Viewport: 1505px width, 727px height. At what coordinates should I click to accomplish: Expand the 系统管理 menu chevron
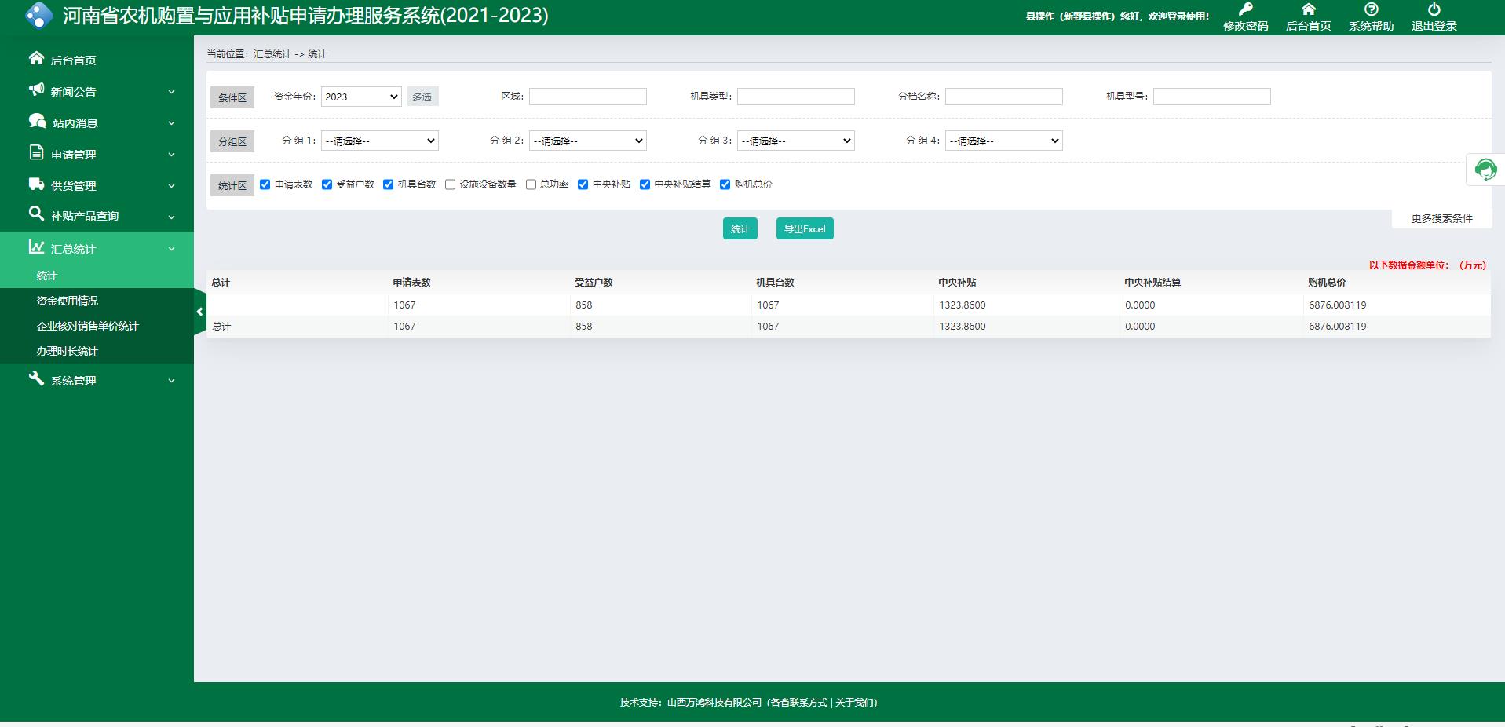(x=171, y=381)
